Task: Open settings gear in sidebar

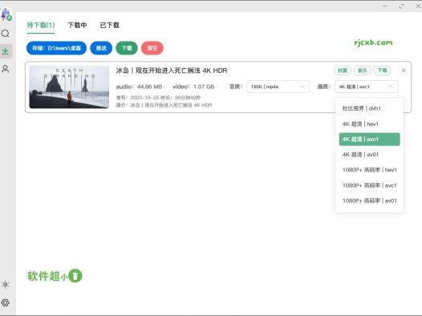Action: [6, 302]
